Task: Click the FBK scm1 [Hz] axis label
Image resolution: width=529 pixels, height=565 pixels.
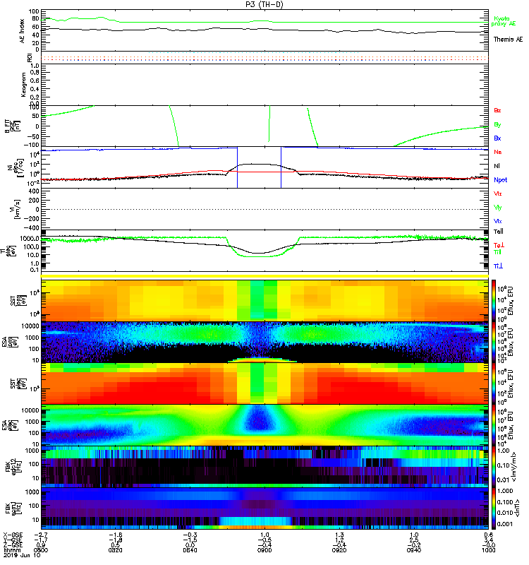Action: pos(14,509)
